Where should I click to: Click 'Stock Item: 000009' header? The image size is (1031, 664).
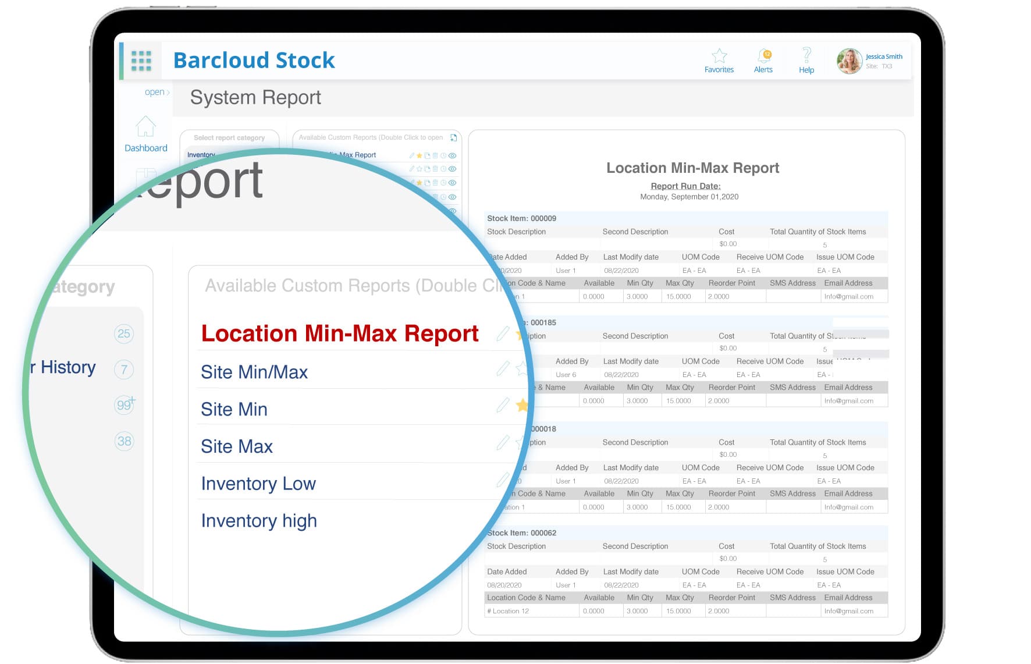point(521,218)
